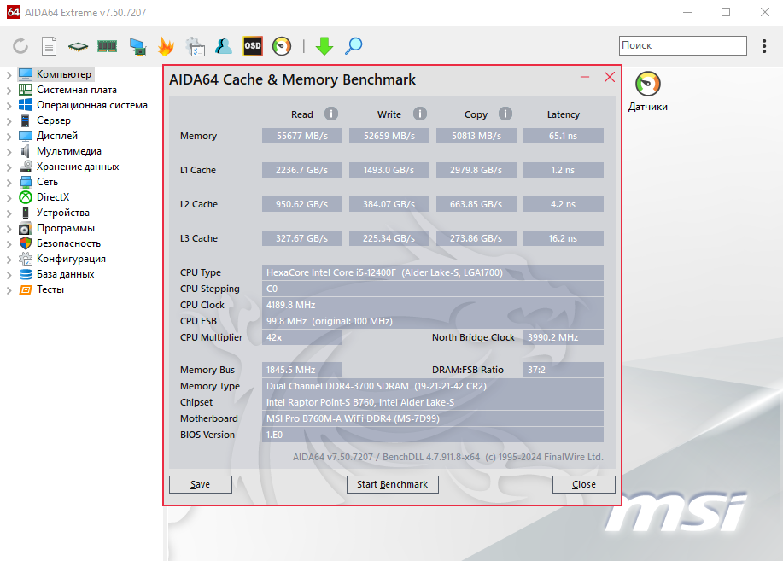This screenshot has width=783, height=561.
Task: Click the L1 Cache Read value 2236.7 GB/s
Action: tap(302, 170)
